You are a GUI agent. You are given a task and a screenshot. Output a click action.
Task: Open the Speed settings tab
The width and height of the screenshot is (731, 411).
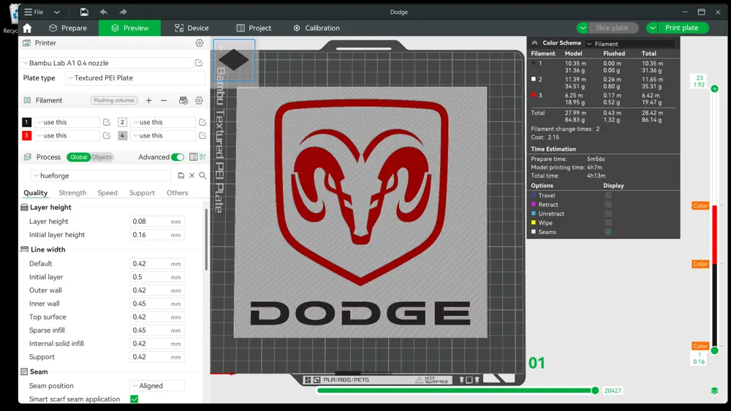point(107,192)
